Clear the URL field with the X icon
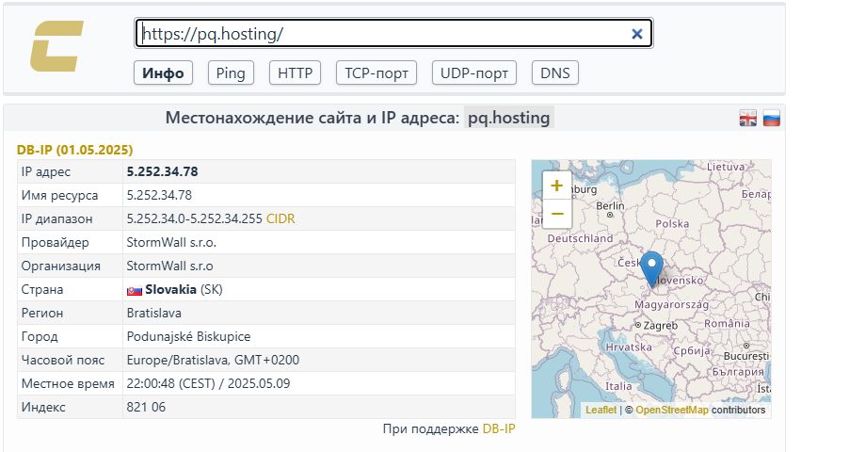Screen dimensions: 849x452 [x=636, y=34]
